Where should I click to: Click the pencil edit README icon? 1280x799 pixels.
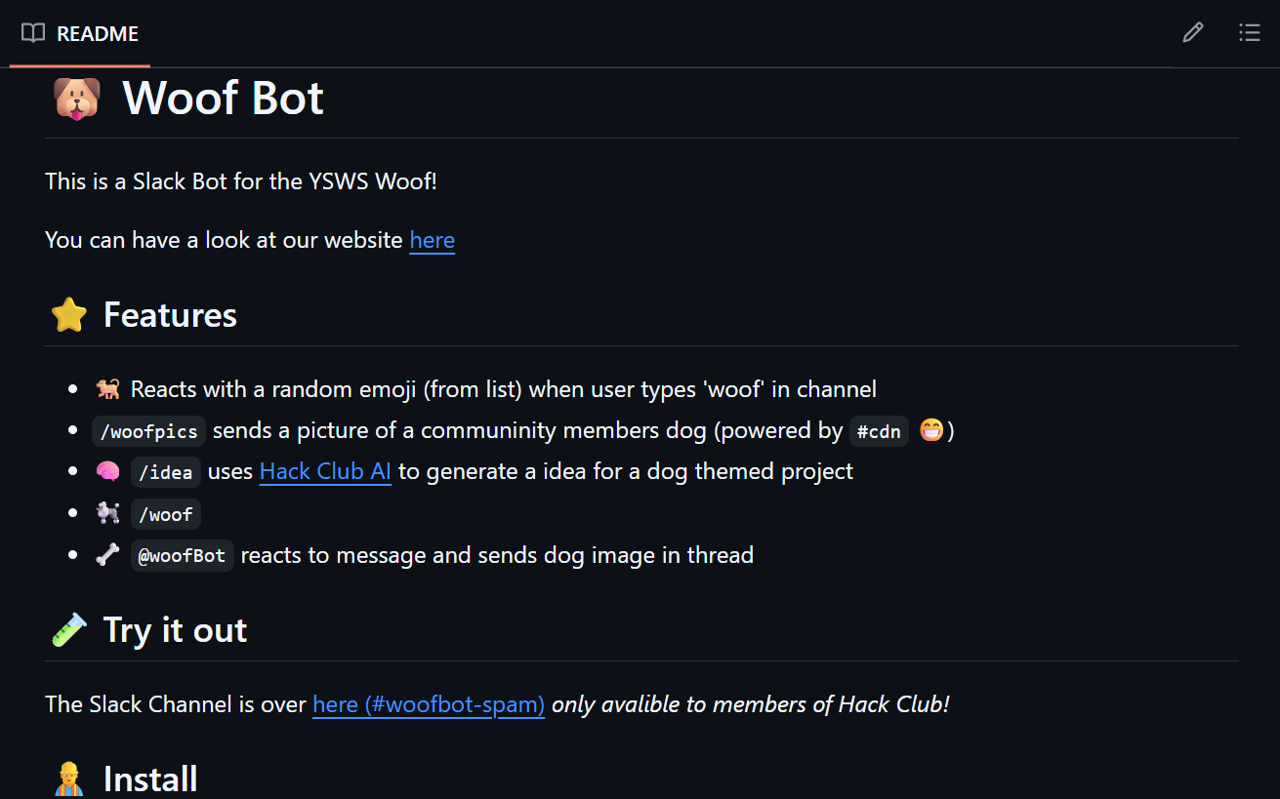tap(1192, 33)
